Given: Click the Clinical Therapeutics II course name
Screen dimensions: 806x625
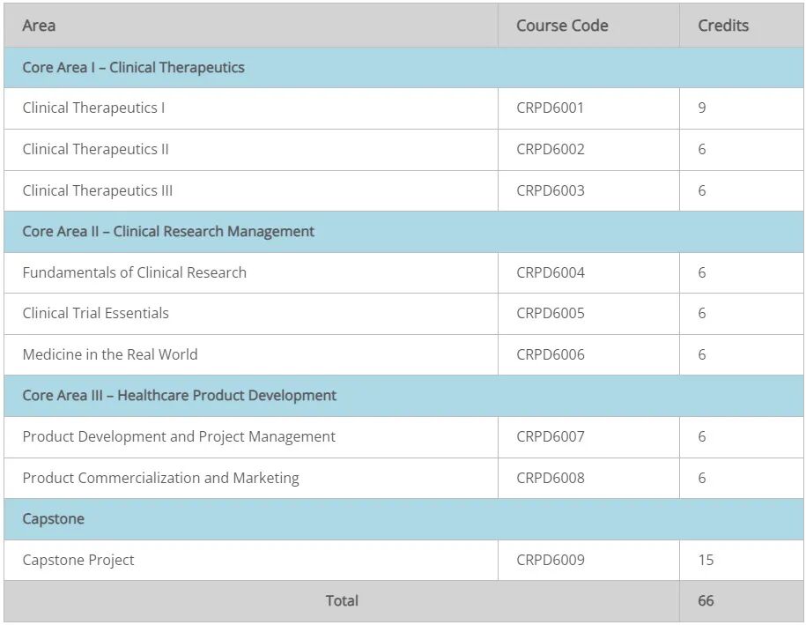Looking at the screenshot, I should 95,149.
